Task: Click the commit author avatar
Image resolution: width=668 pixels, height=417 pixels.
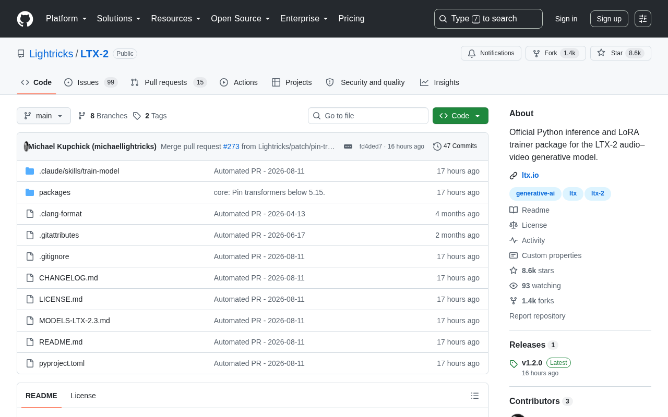Action: 26,146
